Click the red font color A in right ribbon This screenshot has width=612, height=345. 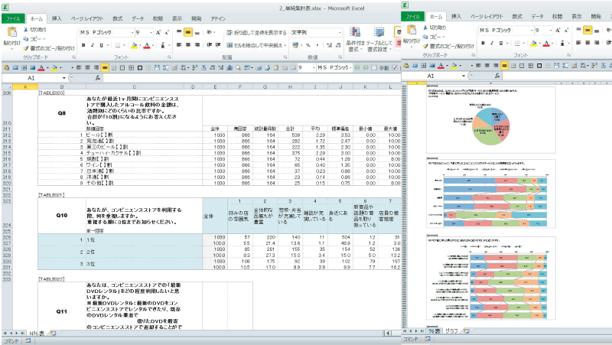point(546,44)
